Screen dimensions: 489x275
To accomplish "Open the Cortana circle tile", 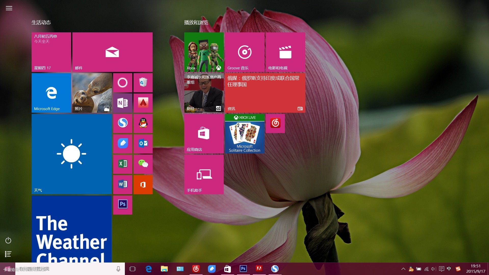I will [123, 83].
